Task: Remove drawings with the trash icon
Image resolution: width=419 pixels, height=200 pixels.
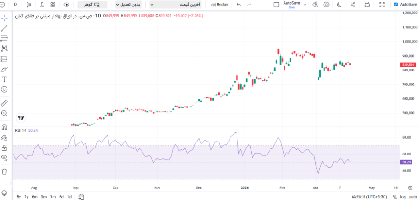Action: coord(4,172)
